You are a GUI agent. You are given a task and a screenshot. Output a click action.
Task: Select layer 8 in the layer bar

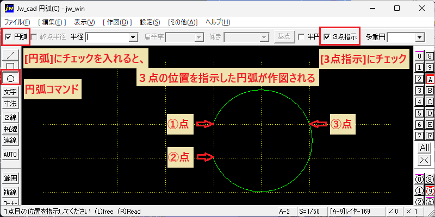(x=430, y=56)
